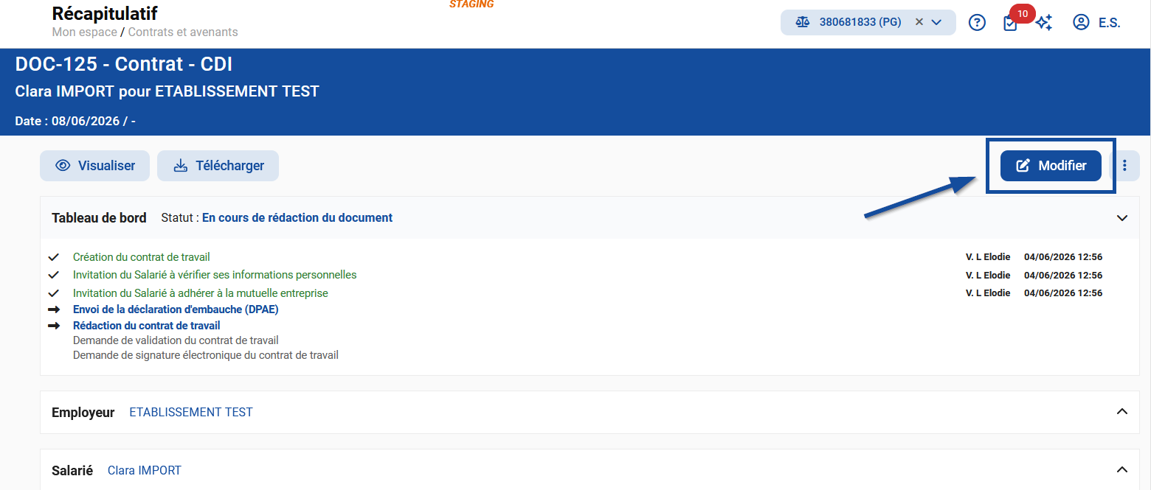Click Création du contrat de travail step

(x=142, y=257)
